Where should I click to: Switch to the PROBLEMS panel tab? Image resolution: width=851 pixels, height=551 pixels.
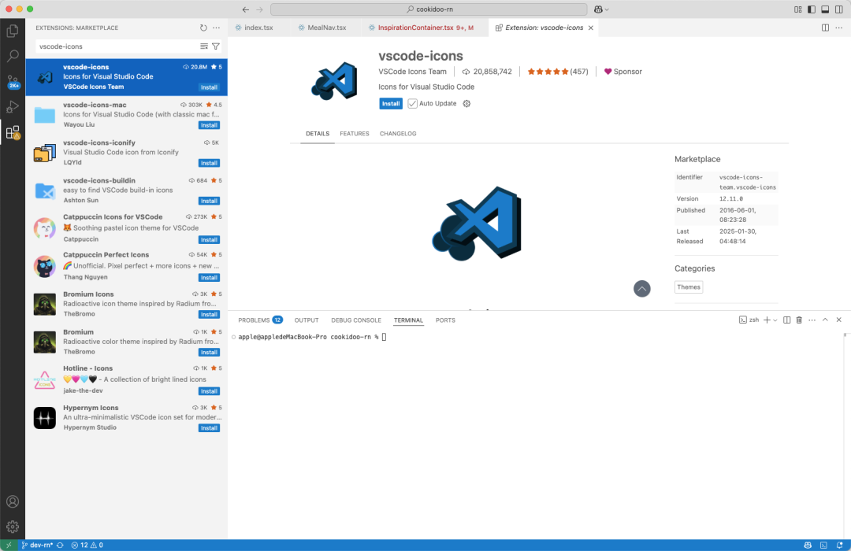[x=254, y=320]
